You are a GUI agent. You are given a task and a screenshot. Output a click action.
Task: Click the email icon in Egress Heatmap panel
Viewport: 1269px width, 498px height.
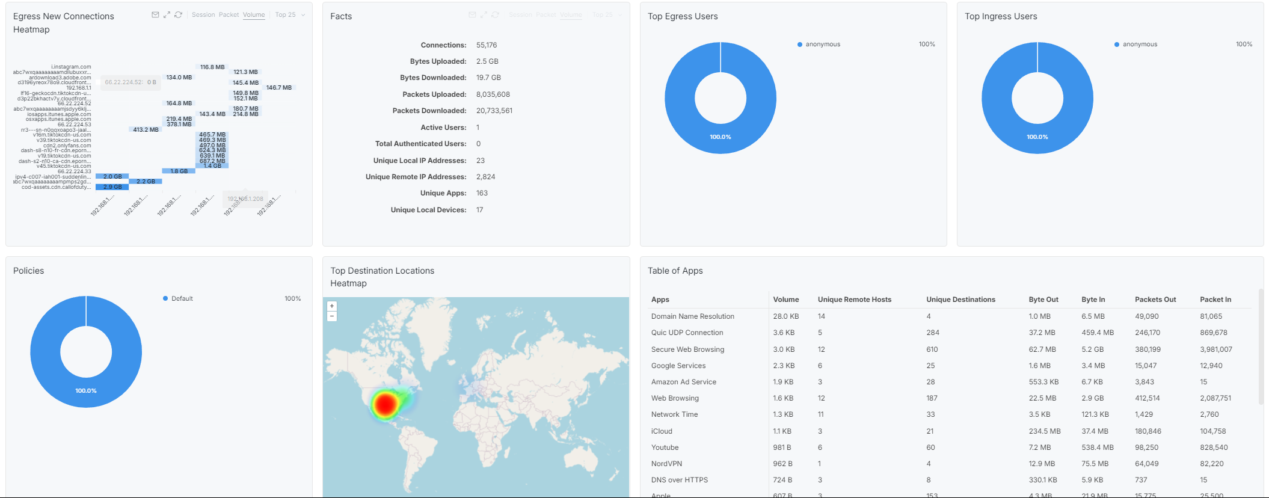click(155, 15)
